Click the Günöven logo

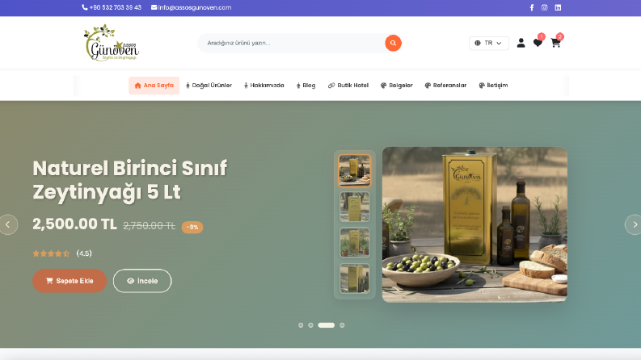(x=112, y=43)
